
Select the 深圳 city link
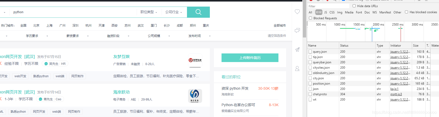point(75,26)
